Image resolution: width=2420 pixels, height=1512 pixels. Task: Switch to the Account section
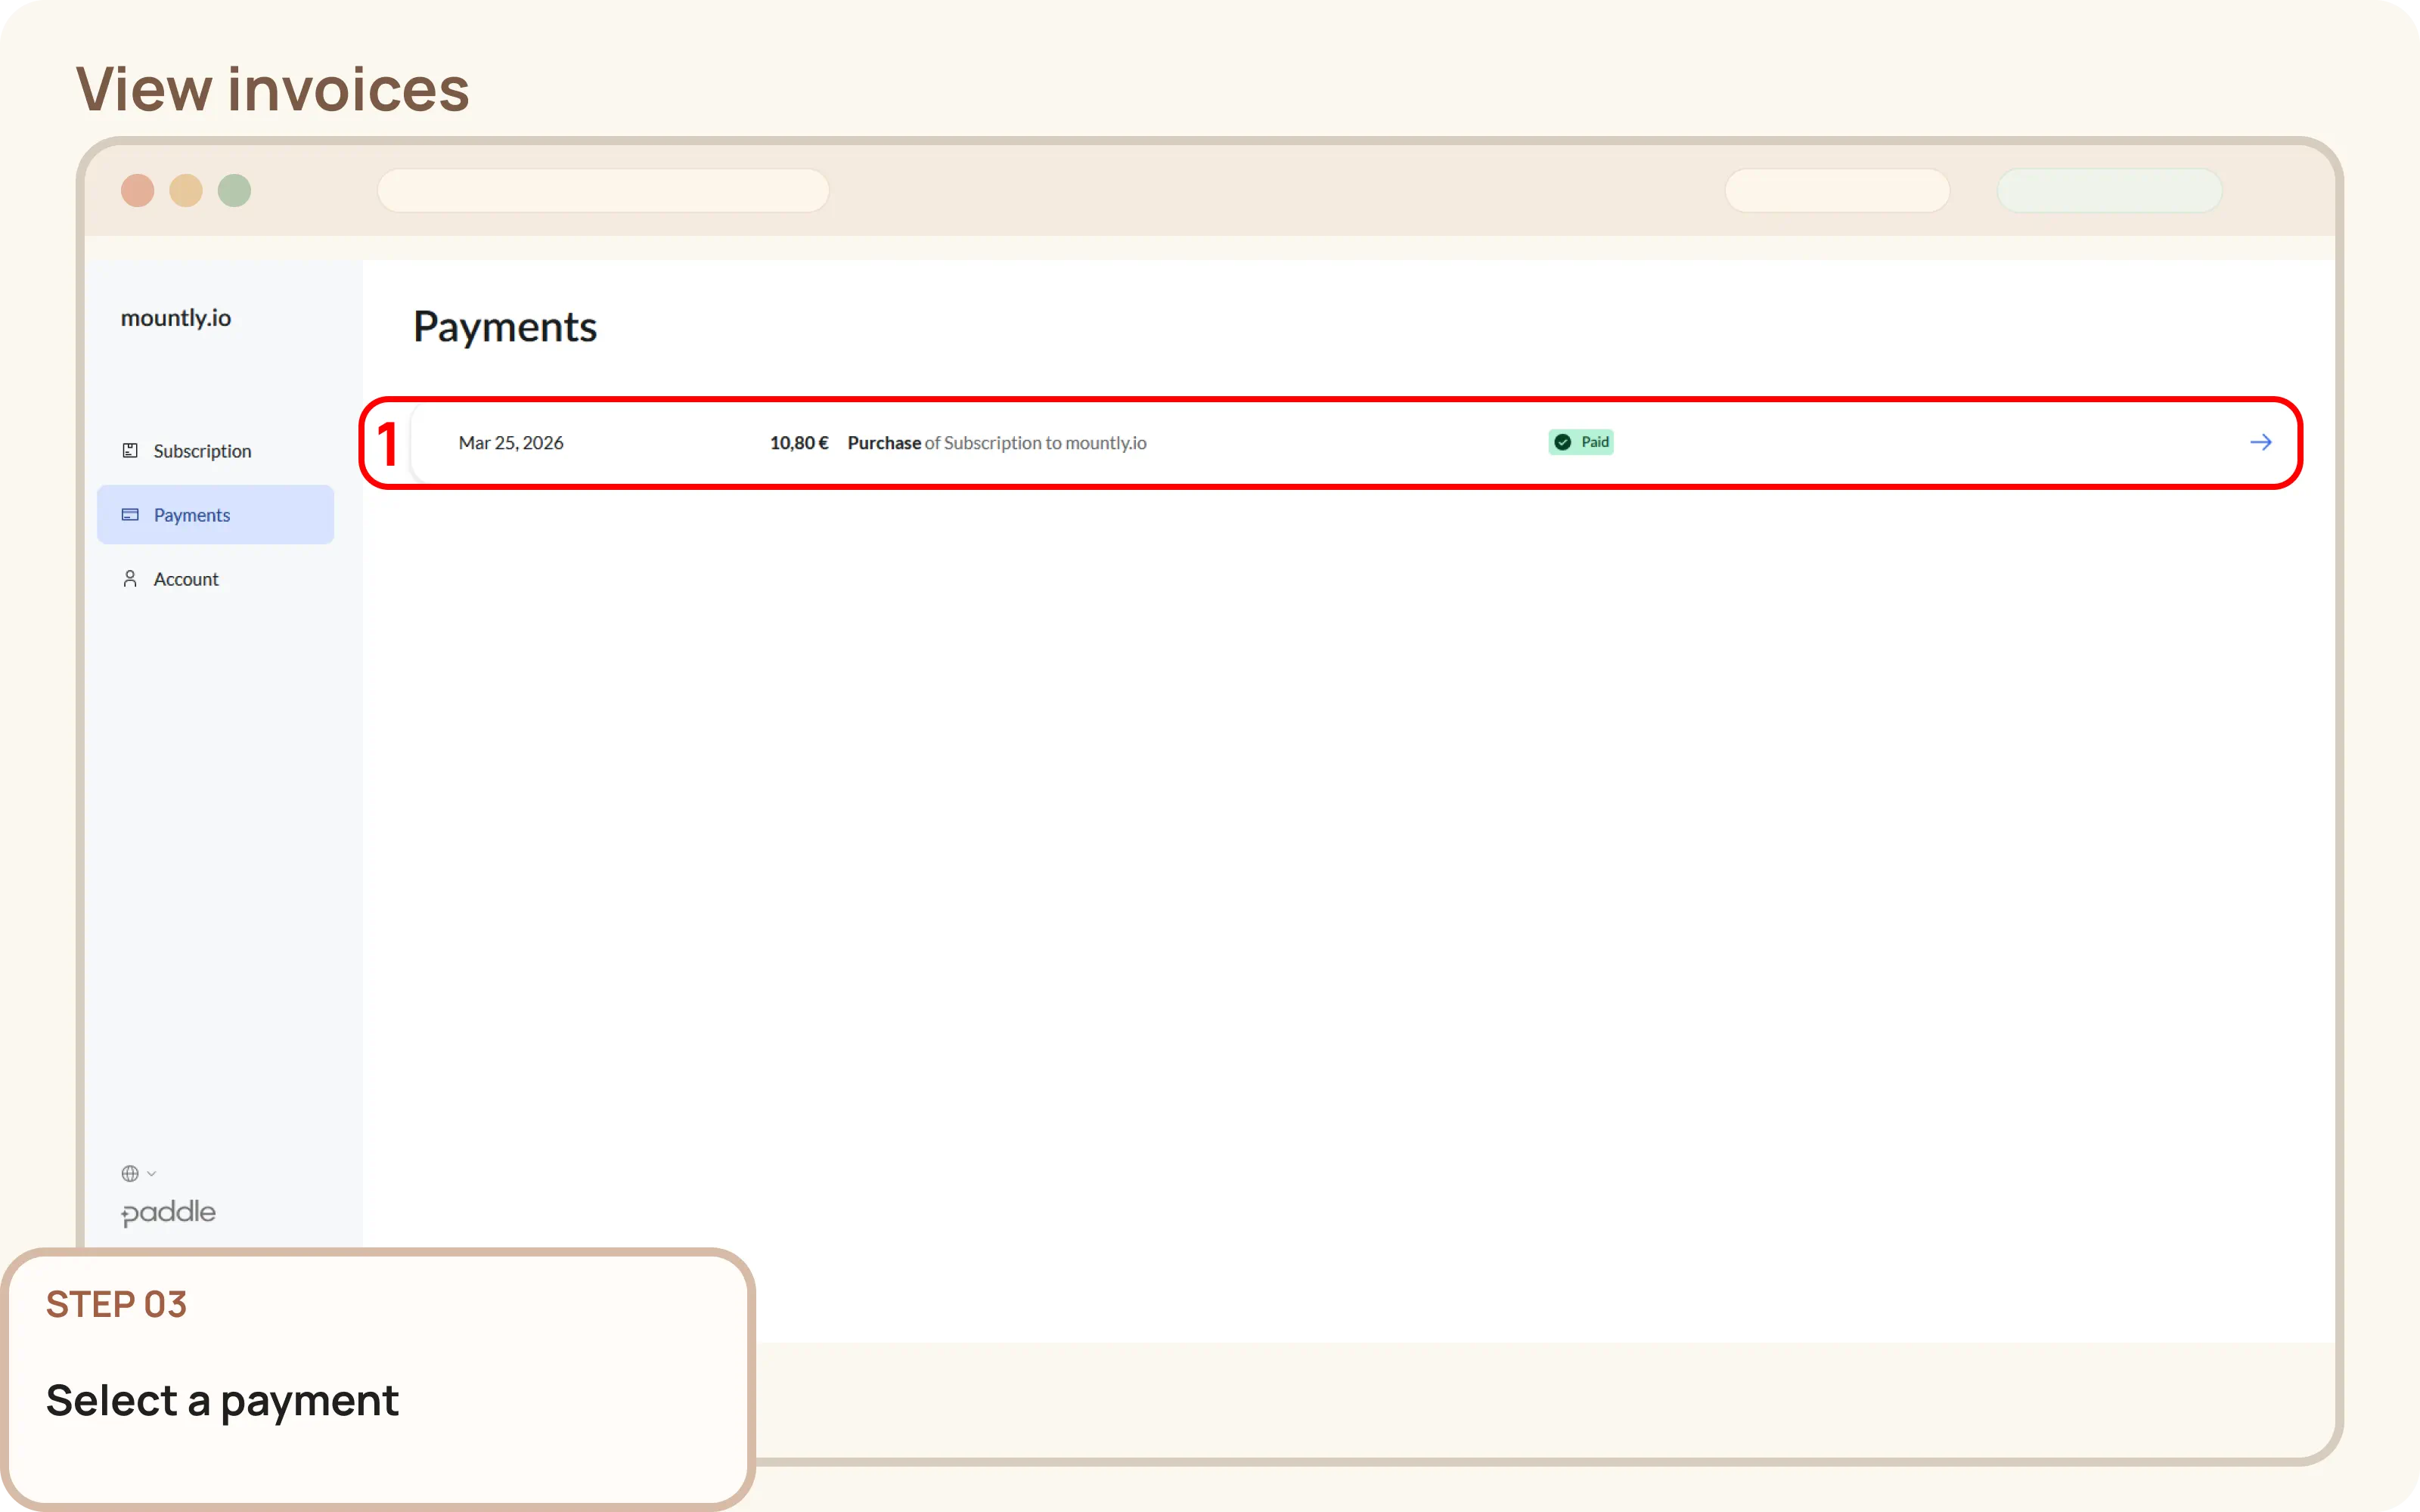(185, 578)
